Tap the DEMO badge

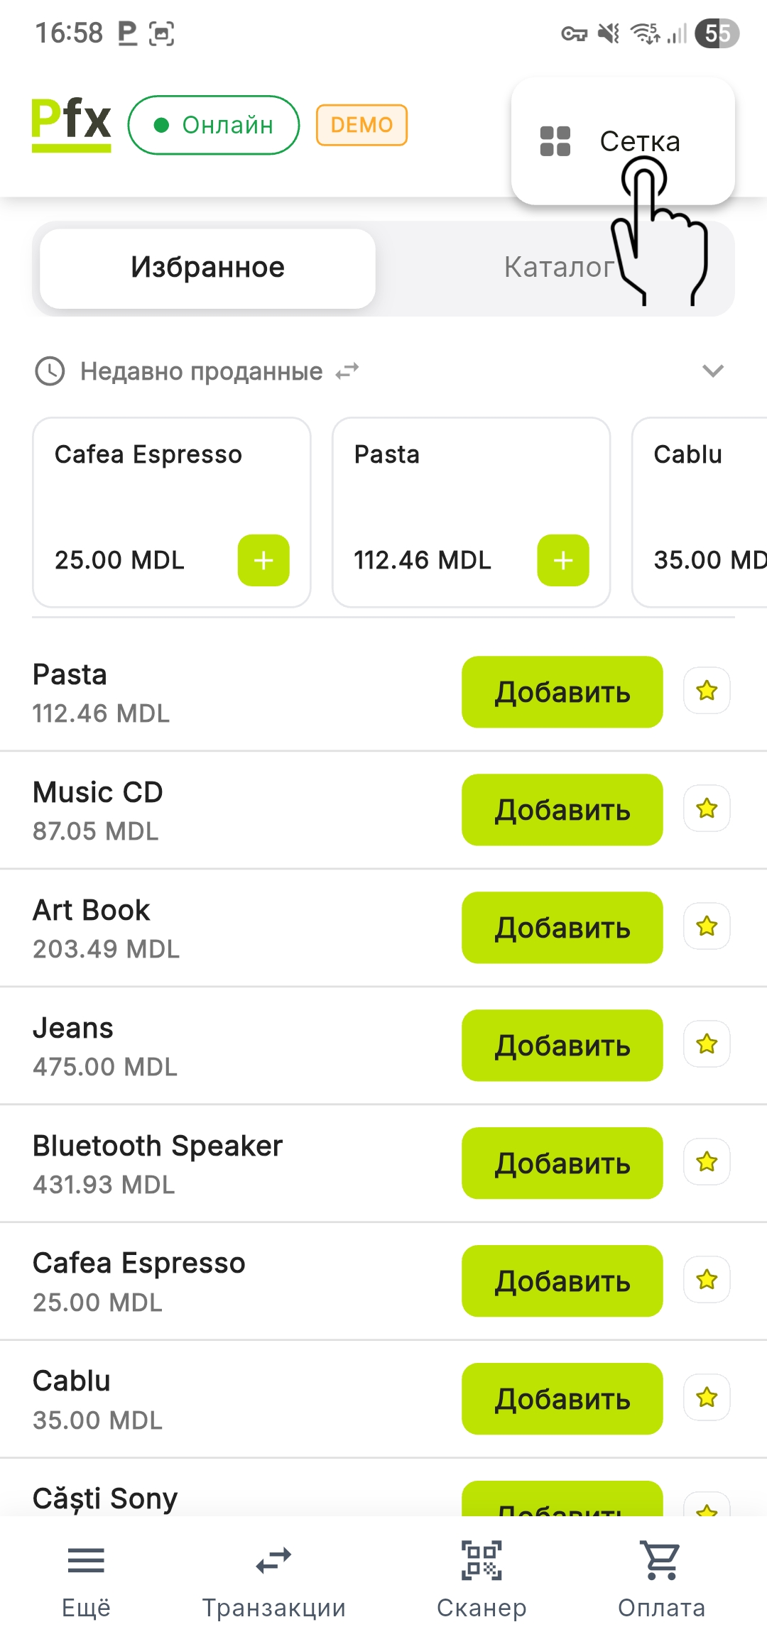(x=361, y=125)
